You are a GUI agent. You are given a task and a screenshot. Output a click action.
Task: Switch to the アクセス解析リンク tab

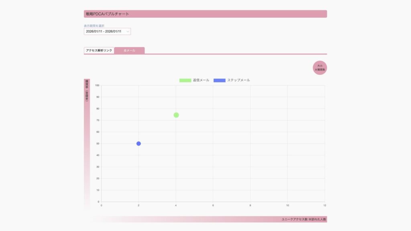99,51
